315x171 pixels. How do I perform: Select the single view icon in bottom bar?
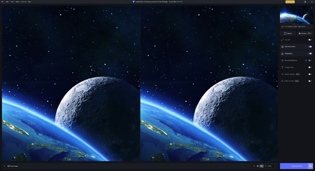(x=254, y=166)
